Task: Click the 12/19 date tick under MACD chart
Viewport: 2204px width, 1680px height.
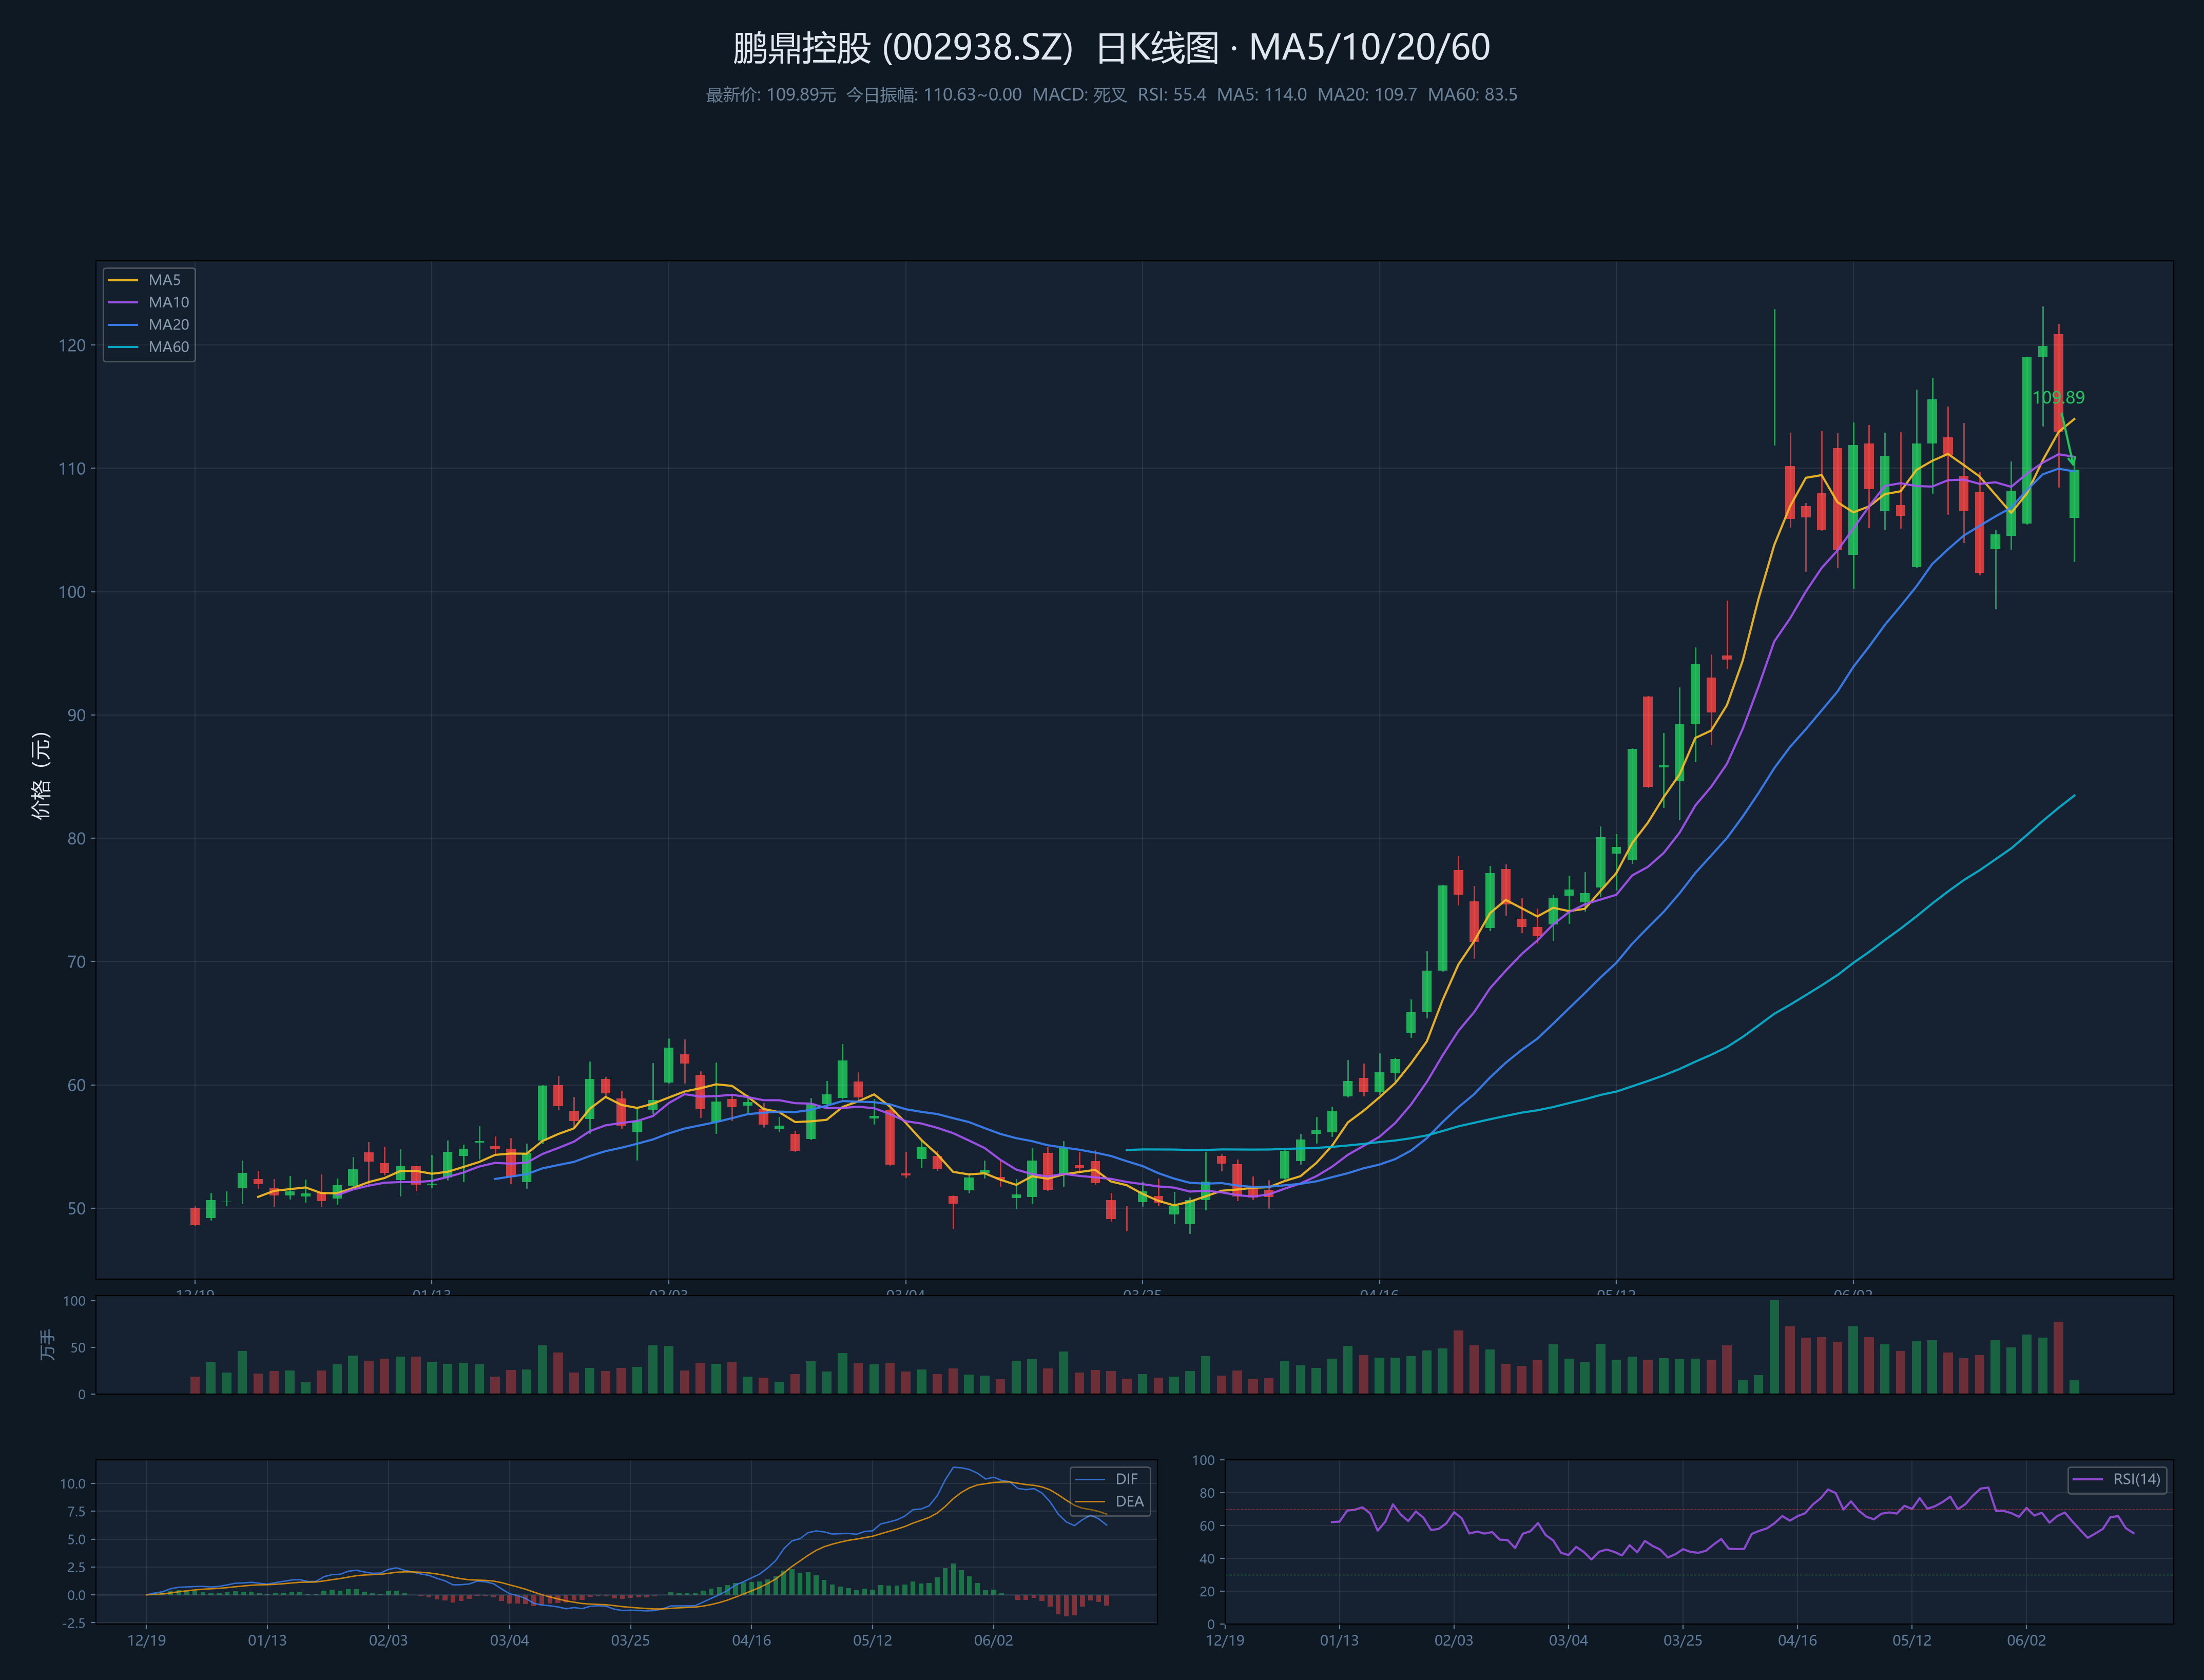Action: 146,1640
